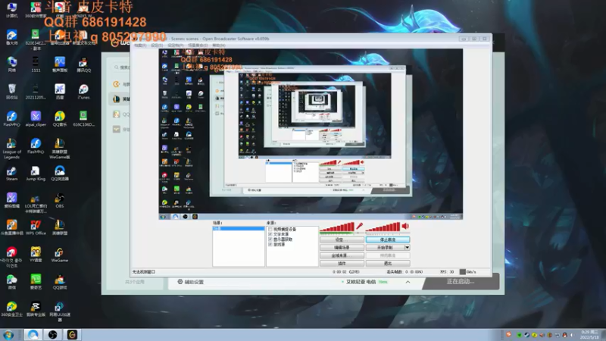Click the 开始录制 start recording button

pos(385,248)
